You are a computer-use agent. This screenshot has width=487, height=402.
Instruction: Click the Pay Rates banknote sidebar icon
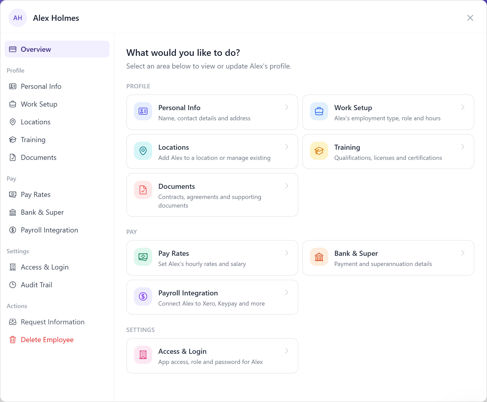point(13,194)
